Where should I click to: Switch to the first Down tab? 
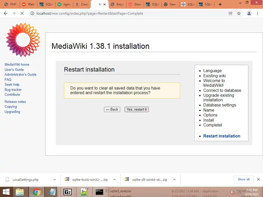point(82,4)
